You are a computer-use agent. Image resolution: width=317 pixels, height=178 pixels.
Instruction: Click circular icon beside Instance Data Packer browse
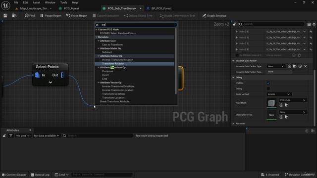point(300,66)
